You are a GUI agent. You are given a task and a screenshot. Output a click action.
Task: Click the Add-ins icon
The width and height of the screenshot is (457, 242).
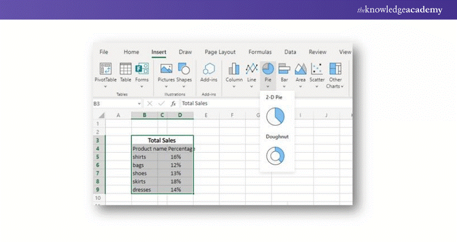(x=209, y=69)
